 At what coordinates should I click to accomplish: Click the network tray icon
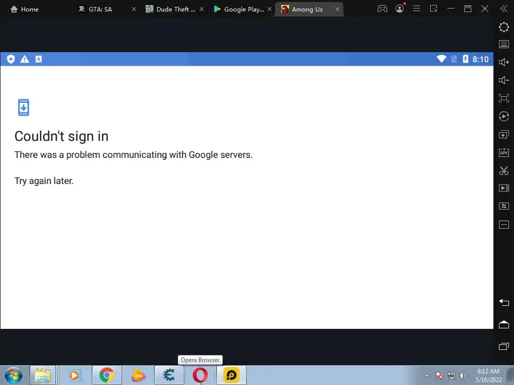point(451,375)
